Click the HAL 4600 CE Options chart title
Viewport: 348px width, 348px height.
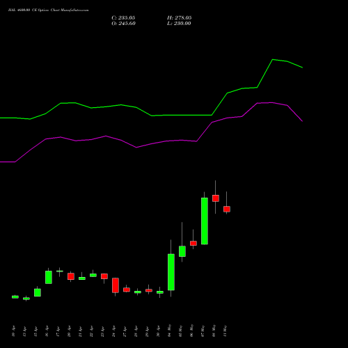[48, 10]
